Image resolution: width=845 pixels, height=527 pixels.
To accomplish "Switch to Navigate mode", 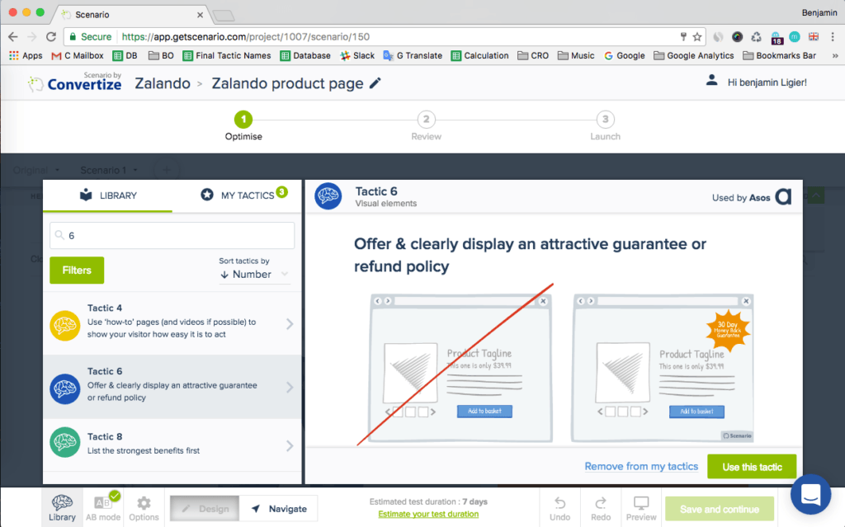I will click(279, 508).
